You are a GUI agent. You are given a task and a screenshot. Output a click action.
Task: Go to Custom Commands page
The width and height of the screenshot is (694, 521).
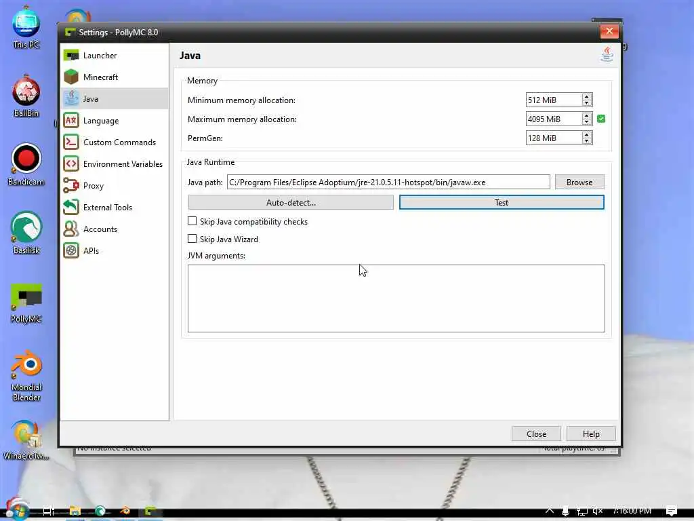[114, 142]
